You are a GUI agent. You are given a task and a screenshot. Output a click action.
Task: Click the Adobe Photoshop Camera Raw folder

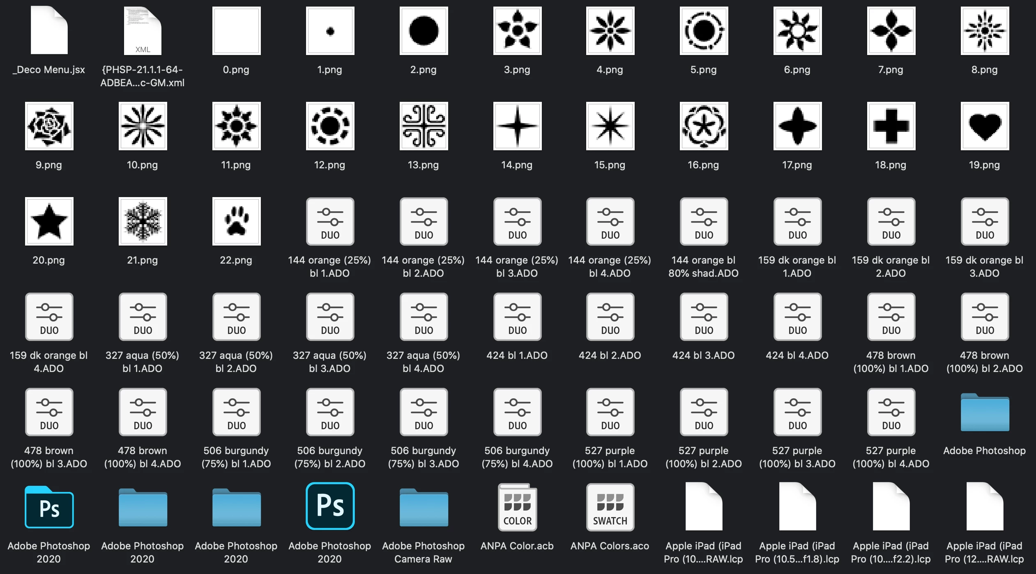click(x=424, y=507)
